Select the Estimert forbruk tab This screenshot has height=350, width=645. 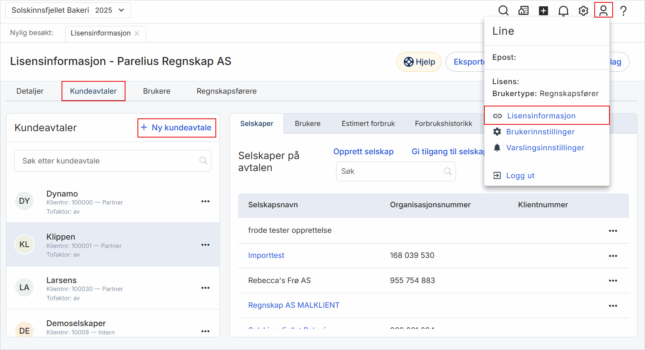click(368, 124)
